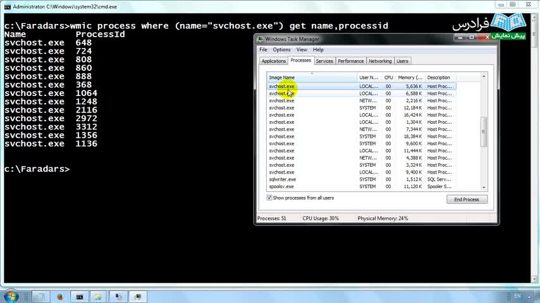The height and width of the screenshot is (303, 540).
Task: Minimize the Windows Task Manager window
Action: tap(460, 37)
